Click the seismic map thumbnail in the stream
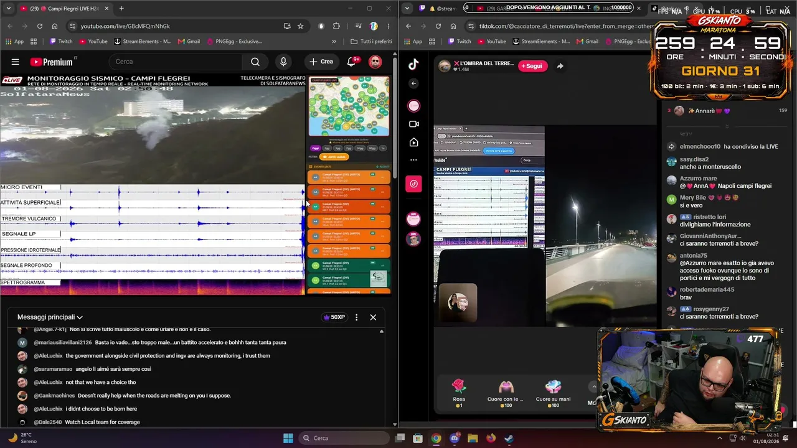Viewport: 797px width, 448px height. [349, 106]
